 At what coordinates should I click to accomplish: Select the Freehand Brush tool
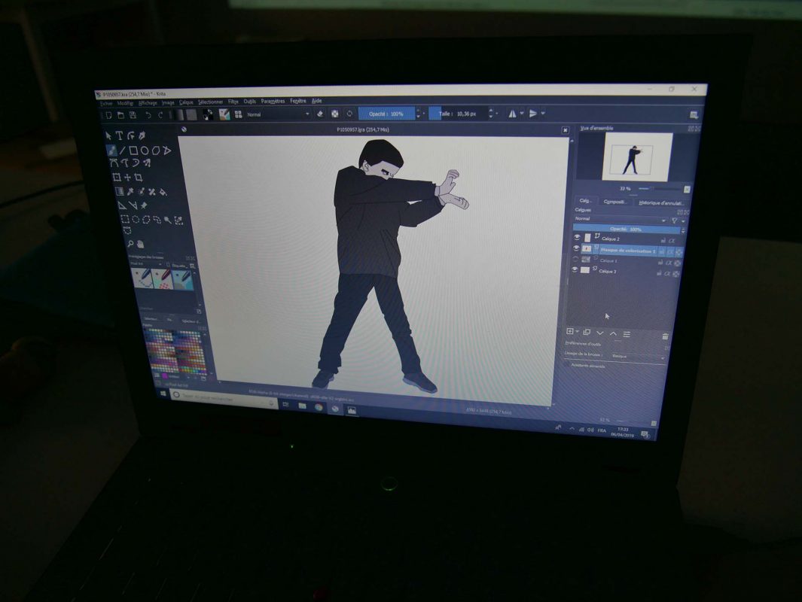pyautogui.click(x=111, y=150)
